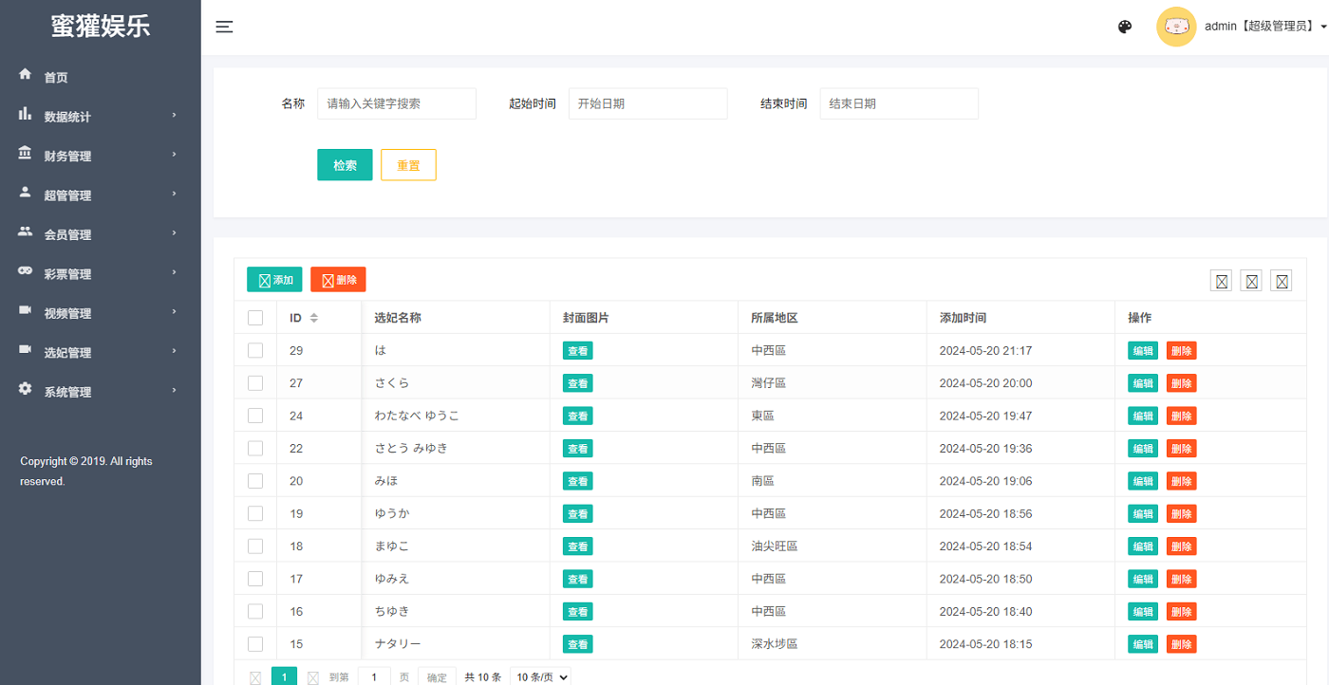Viewport: 1329px width, 685px height.
Task: Click the home icon beside 首页
Action: (x=26, y=75)
